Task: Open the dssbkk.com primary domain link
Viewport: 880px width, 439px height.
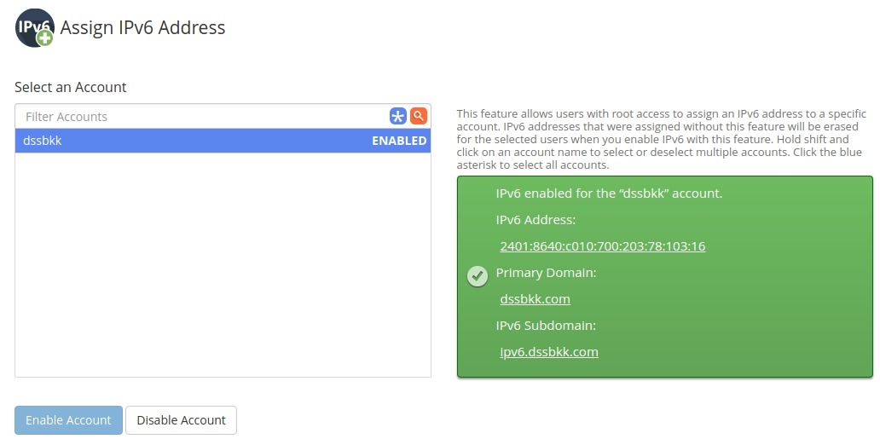Action: tap(535, 299)
